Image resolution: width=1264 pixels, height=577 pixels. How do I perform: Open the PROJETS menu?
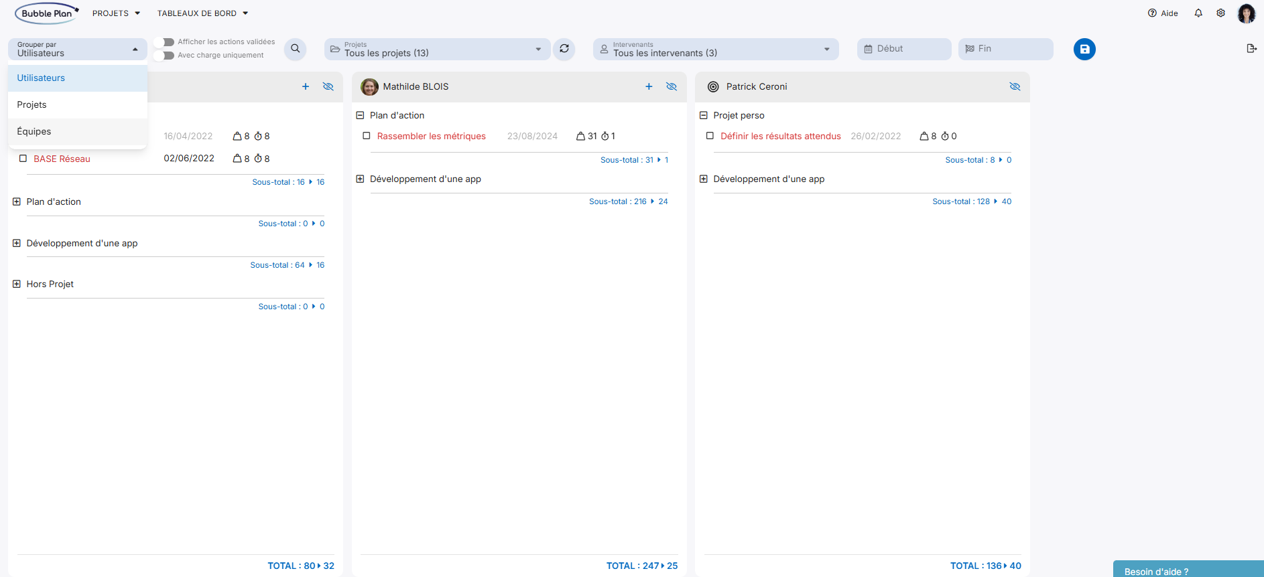[x=116, y=13]
